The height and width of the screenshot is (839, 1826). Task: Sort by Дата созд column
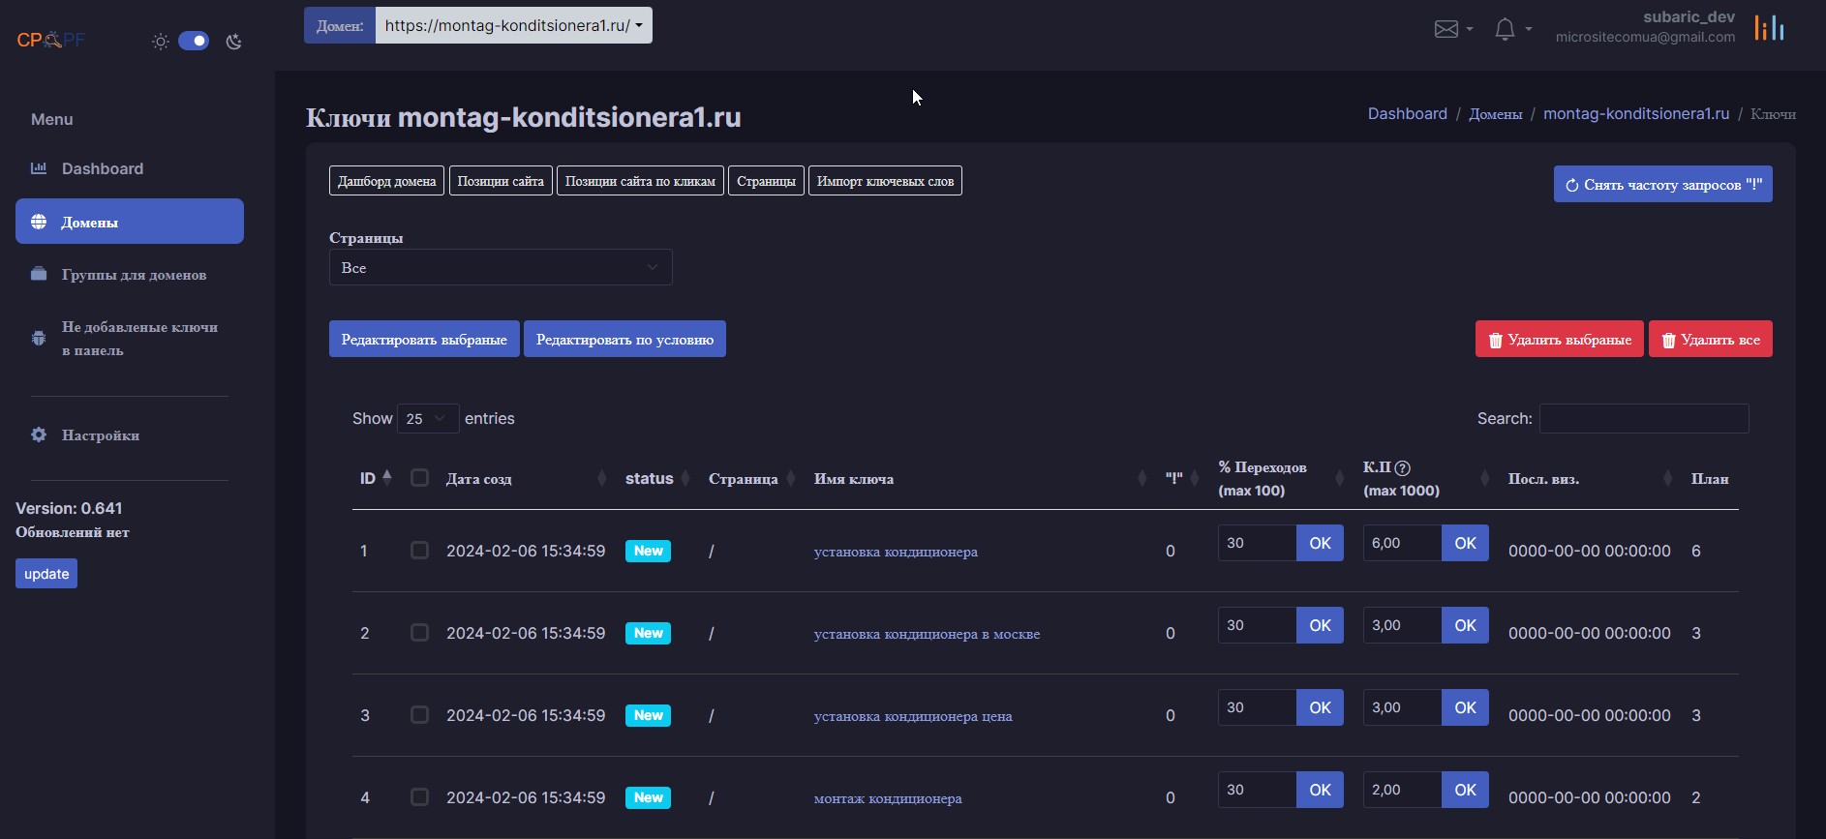pos(526,478)
